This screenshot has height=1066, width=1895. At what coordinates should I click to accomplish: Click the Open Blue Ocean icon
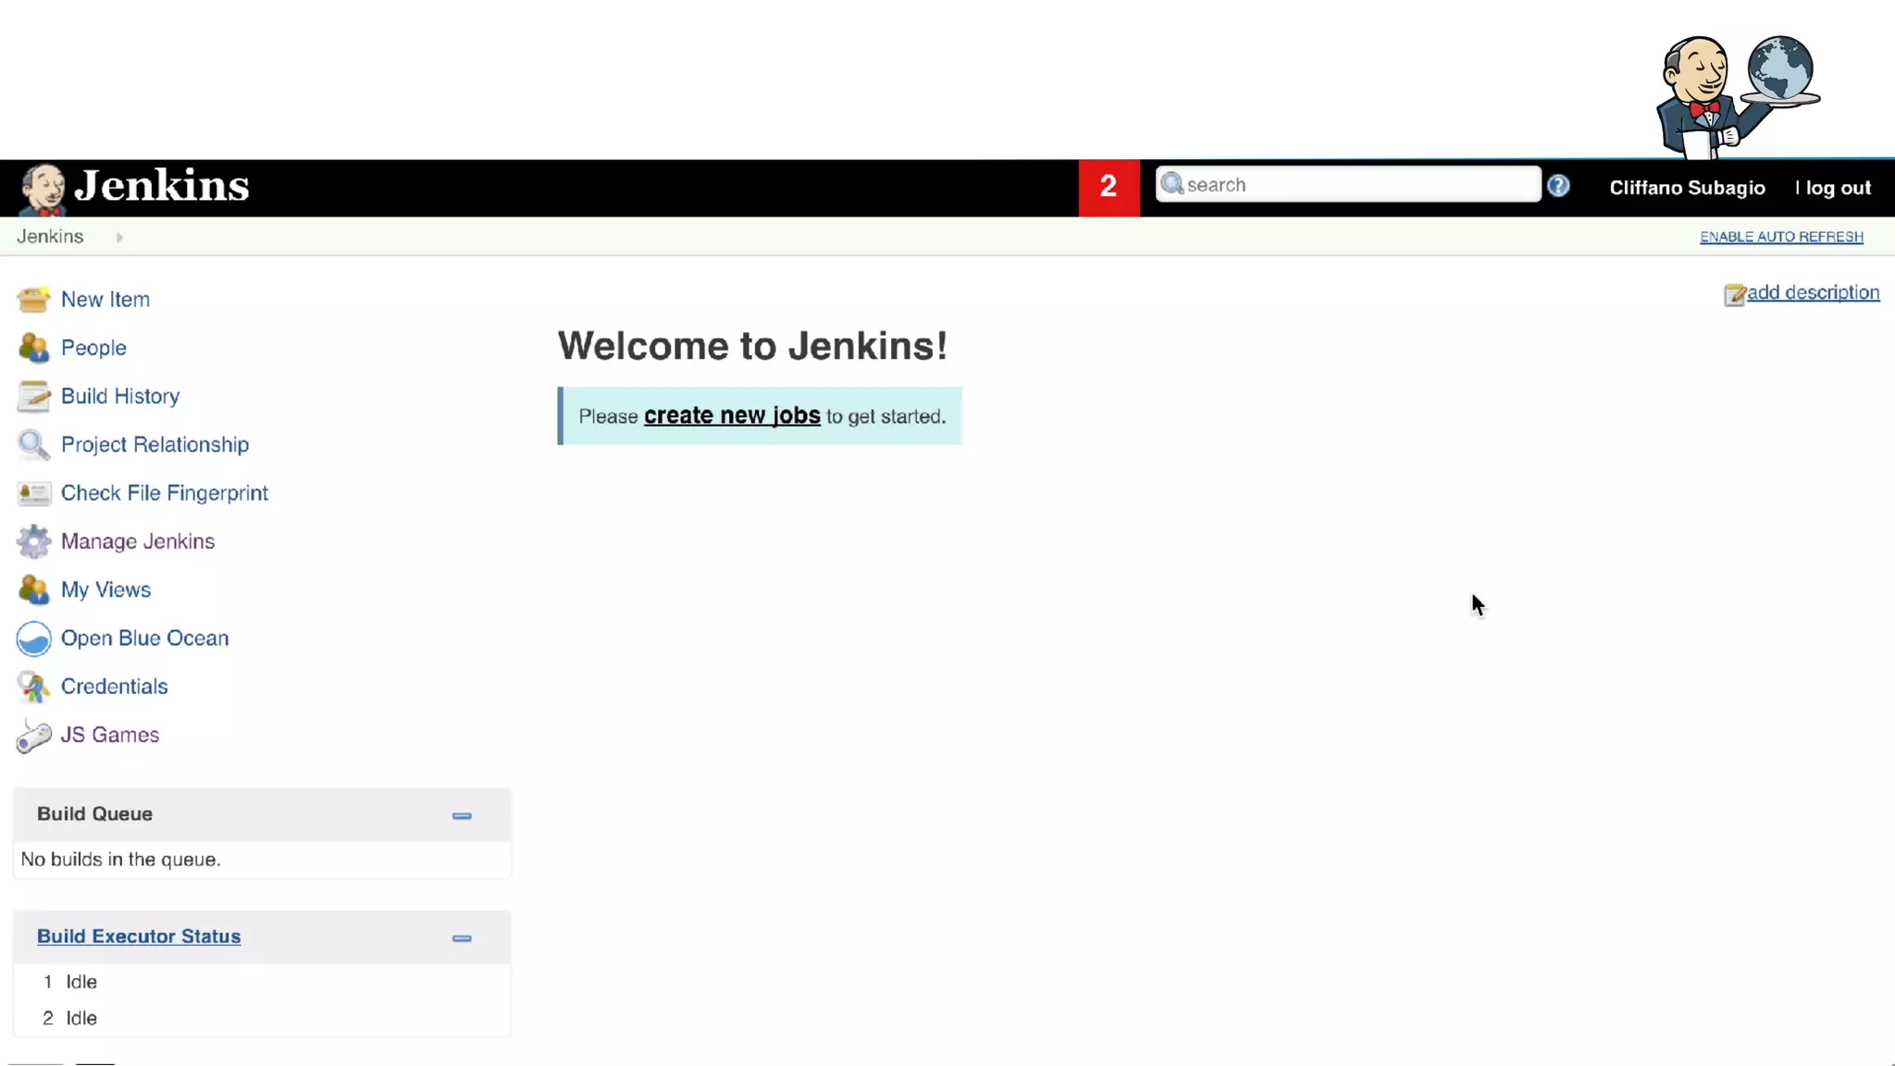[33, 638]
